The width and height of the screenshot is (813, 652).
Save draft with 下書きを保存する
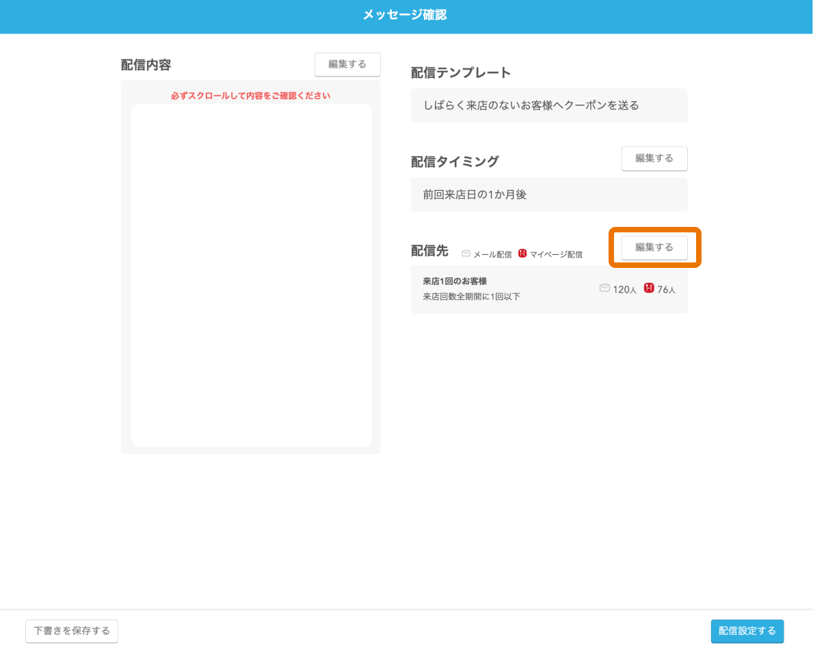coord(72,631)
